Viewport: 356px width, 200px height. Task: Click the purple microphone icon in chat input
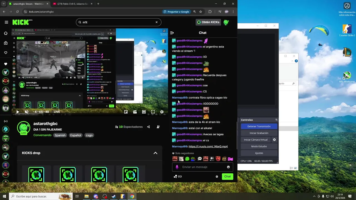point(177,167)
